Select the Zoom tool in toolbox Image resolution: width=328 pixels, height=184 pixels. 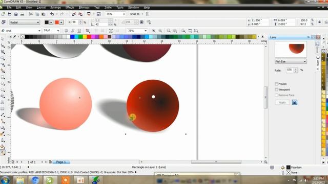(x=3, y=58)
